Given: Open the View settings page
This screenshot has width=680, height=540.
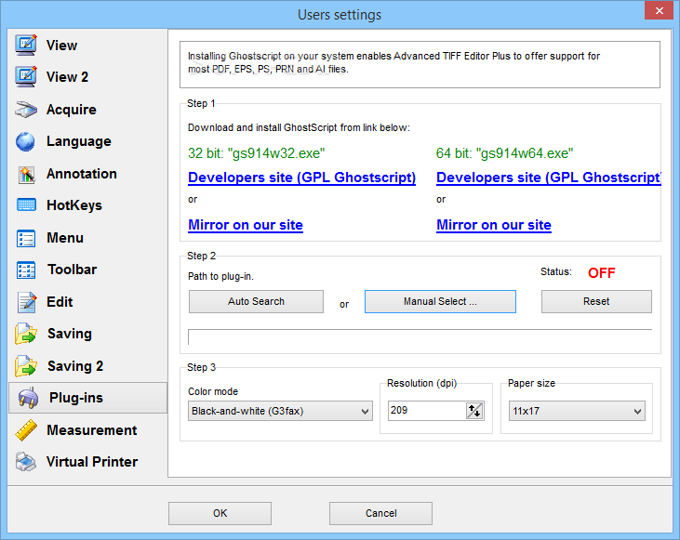Looking at the screenshot, I should pos(61,45).
